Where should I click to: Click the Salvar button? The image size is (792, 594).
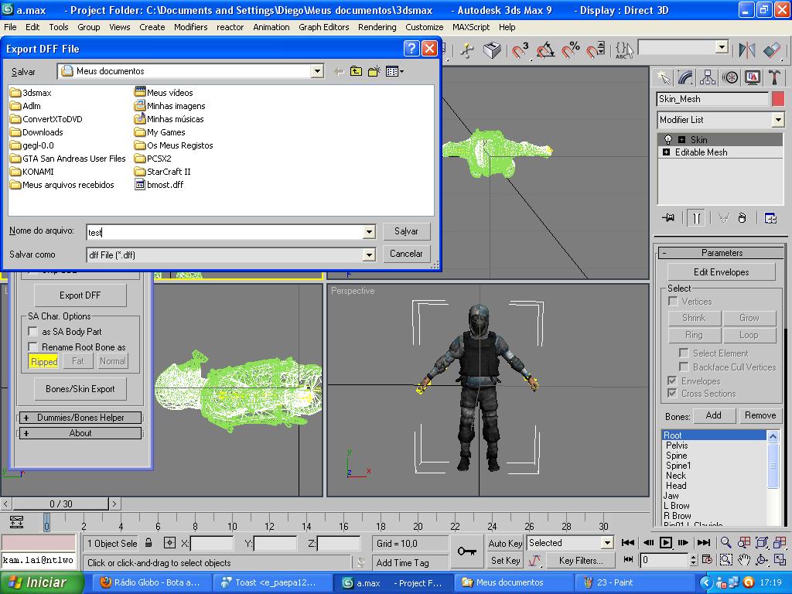pos(406,231)
